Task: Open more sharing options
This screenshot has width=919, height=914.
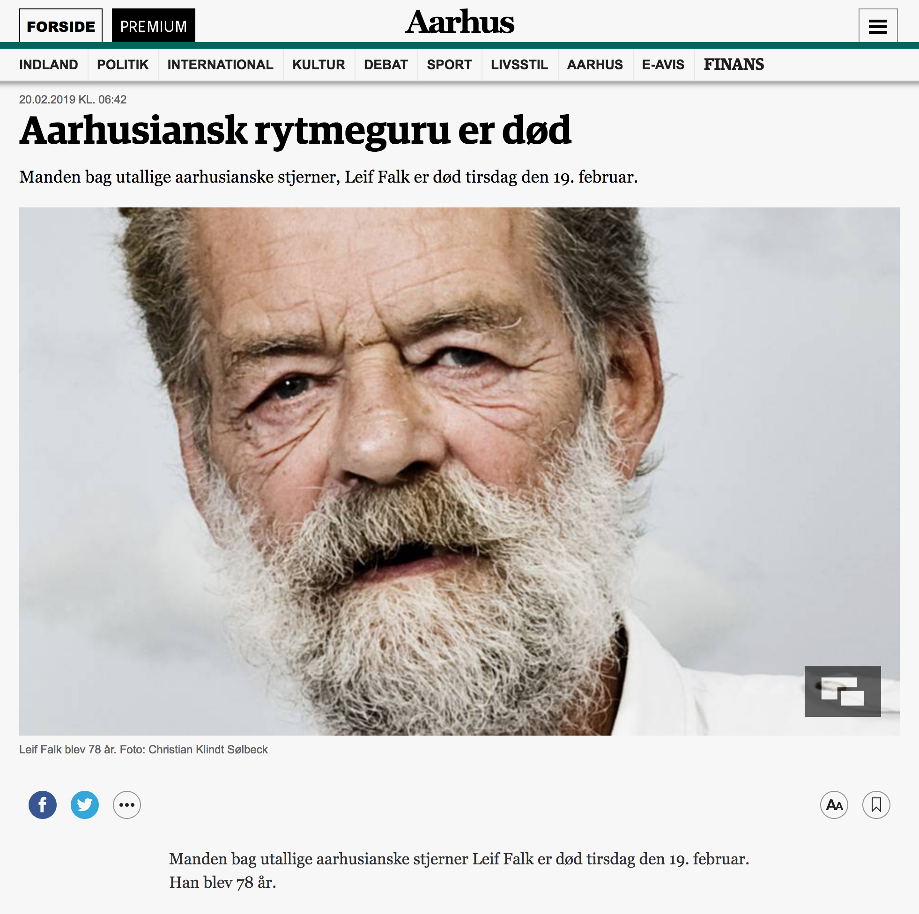Action: (x=127, y=804)
